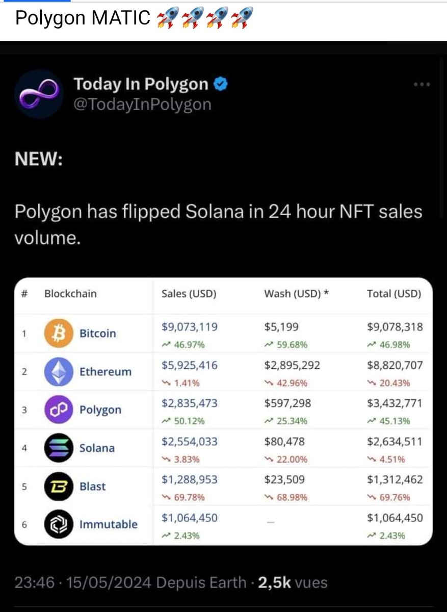Open the @TodayInPolygon handle link
Image resolution: width=447 pixels, height=612 pixels.
pyautogui.click(x=142, y=105)
